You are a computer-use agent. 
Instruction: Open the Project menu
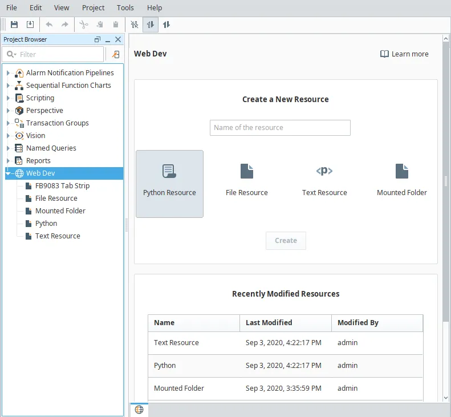pos(93,8)
